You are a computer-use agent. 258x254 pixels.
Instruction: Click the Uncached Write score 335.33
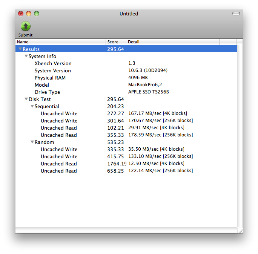115,149
